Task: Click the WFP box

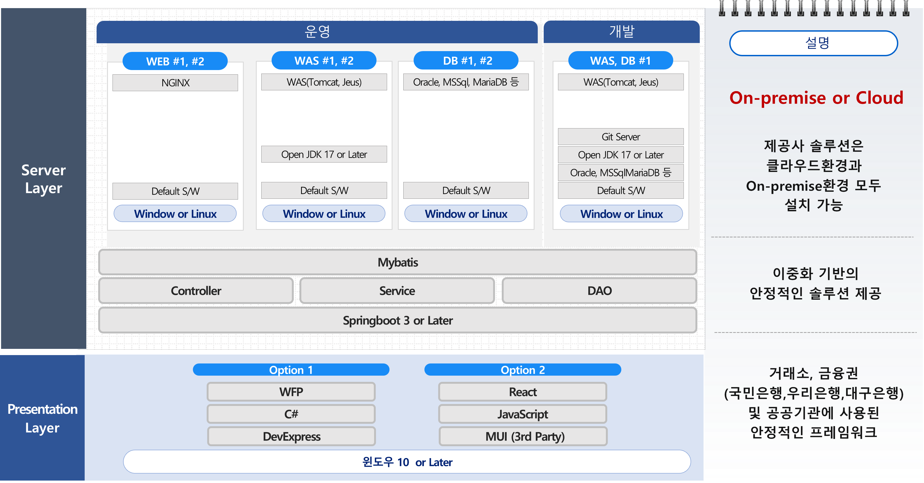Action: [x=291, y=392]
